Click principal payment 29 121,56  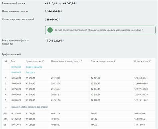[x=56, y=100]
